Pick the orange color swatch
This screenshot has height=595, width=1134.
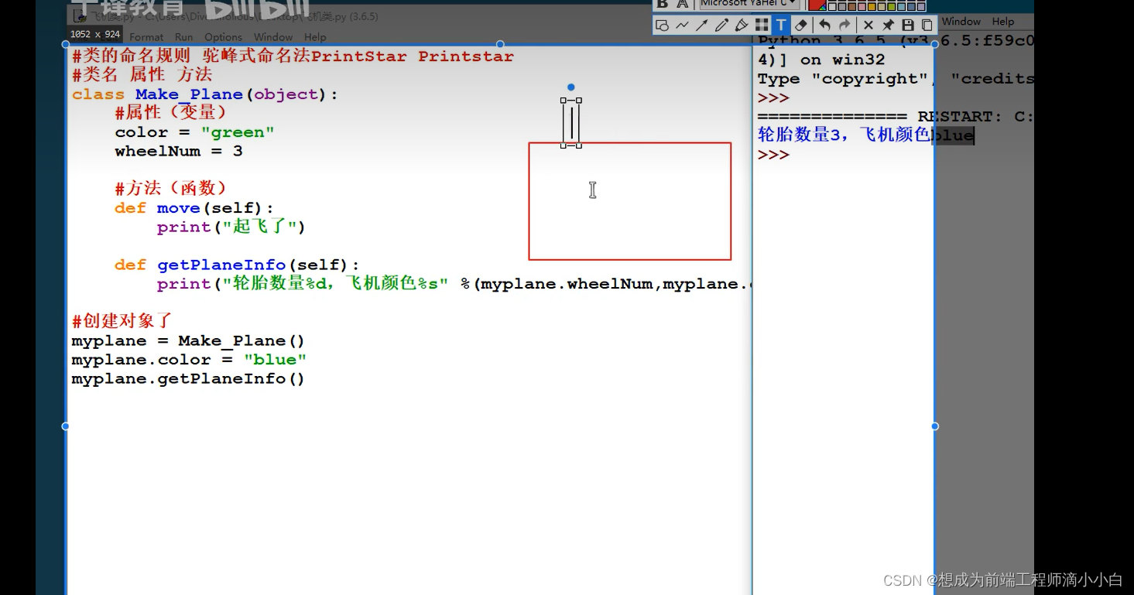click(x=872, y=7)
